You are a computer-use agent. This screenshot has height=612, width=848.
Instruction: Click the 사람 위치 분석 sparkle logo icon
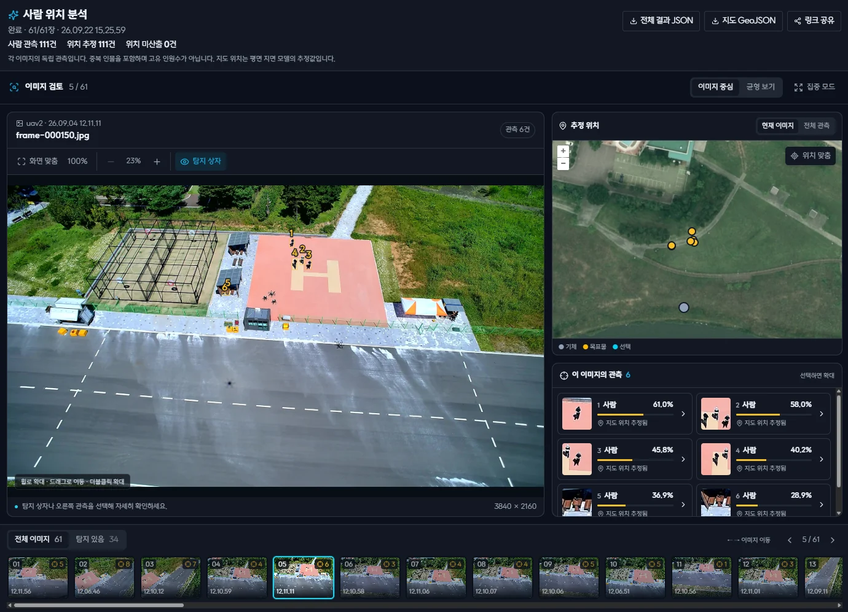[x=14, y=15]
